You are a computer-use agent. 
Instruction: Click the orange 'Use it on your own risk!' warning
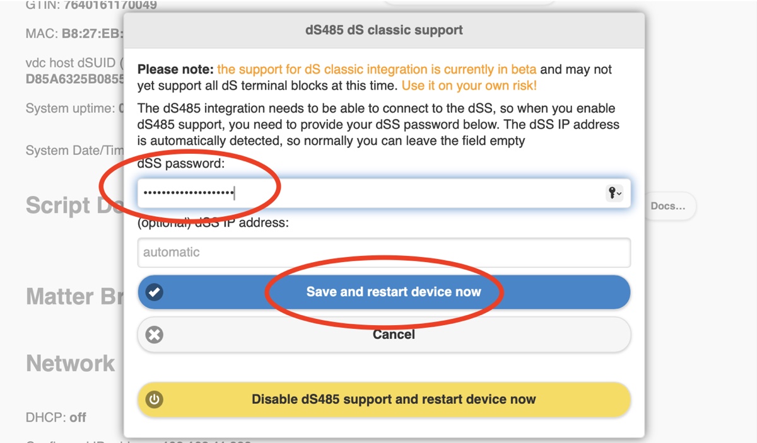point(469,86)
